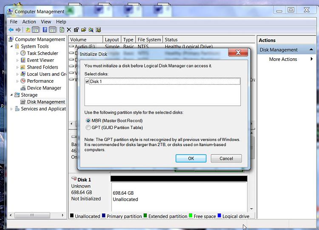Select GPT (GUID Partition Table) radio button
The height and width of the screenshot is (230, 319).
click(x=88, y=127)
